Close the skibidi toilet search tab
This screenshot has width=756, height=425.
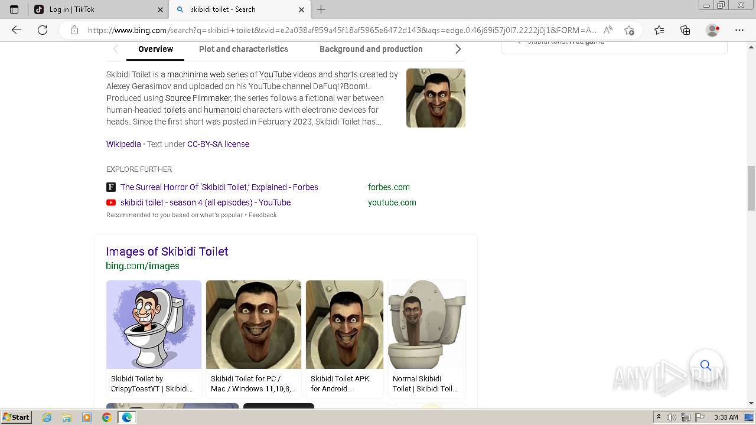pos(301,9)
